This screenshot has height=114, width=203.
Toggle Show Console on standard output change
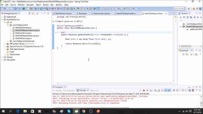(166, 90)
